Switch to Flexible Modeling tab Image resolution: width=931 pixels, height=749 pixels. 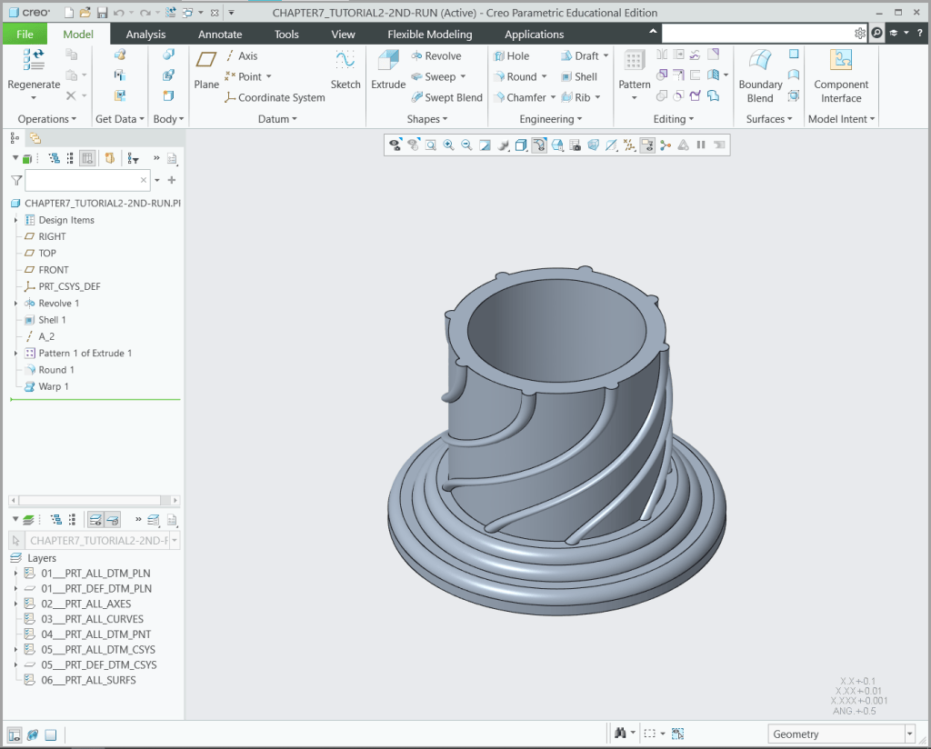[430, 34]
